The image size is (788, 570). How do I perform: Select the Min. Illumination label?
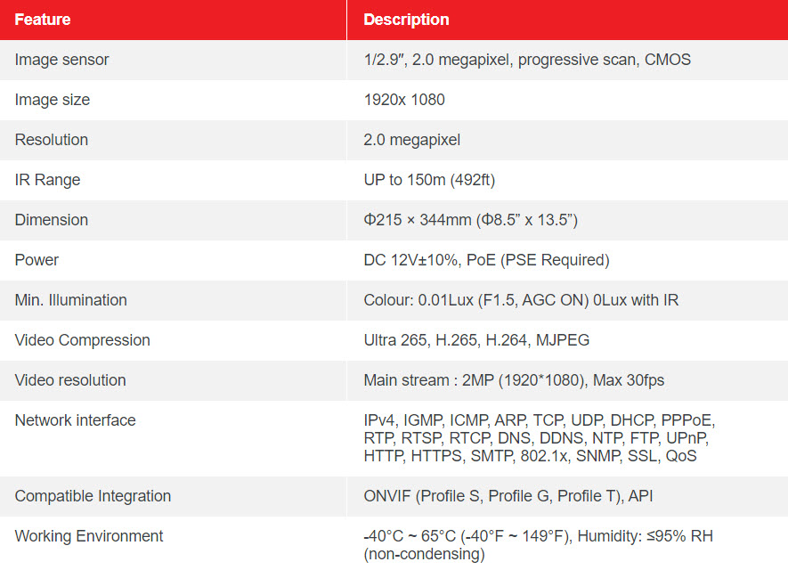[71, 300]
